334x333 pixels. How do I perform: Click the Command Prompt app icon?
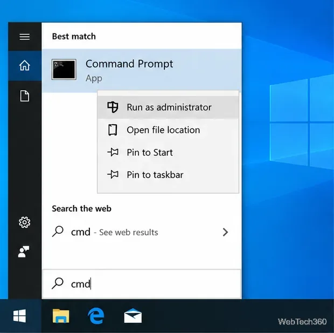pyautogui.click(x=64, y=70)
